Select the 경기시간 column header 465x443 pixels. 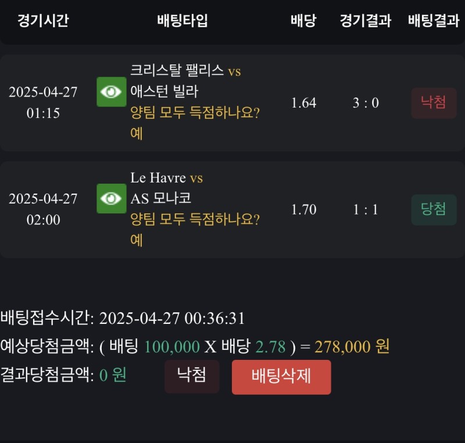43,21
